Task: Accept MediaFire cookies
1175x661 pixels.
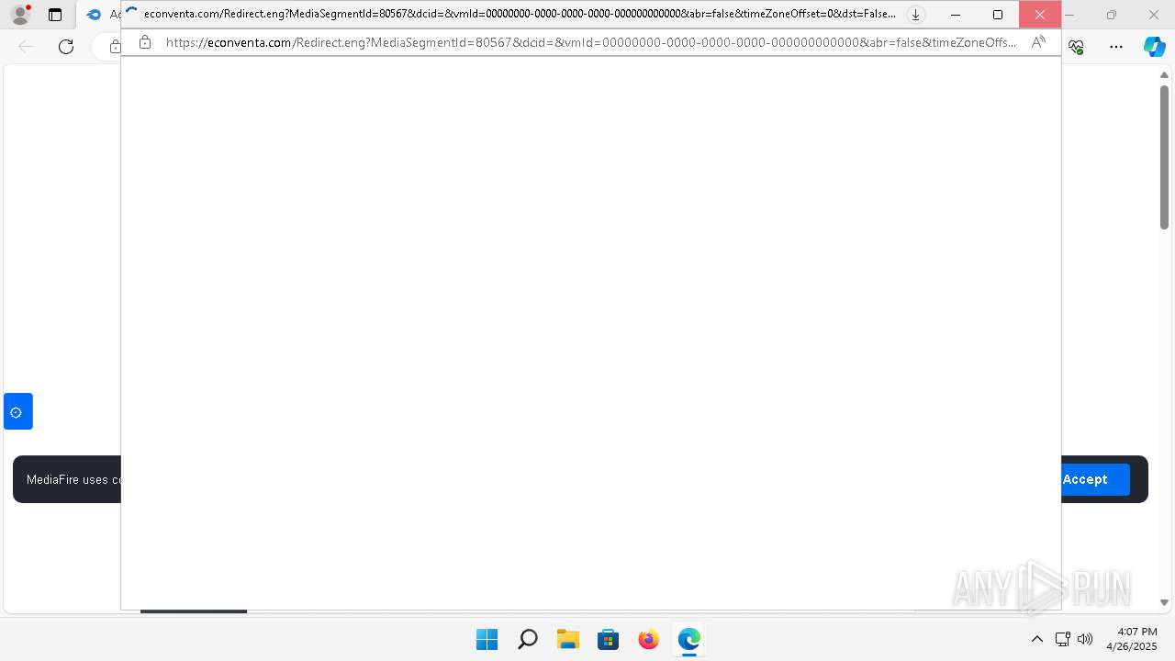Action: click(1085, 479)
